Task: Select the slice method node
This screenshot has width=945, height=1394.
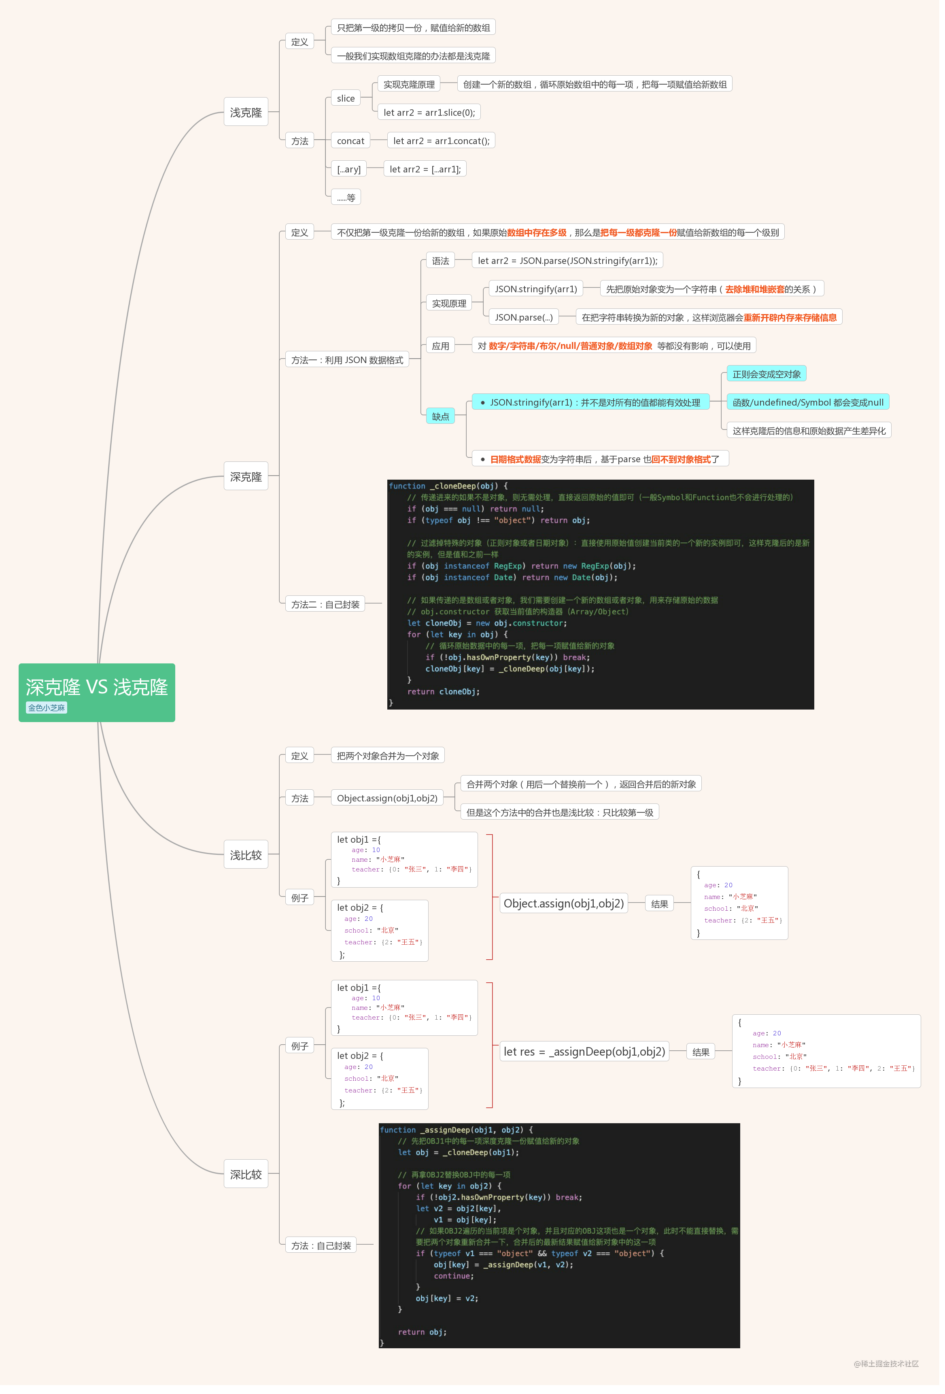Action: point(345,98)
